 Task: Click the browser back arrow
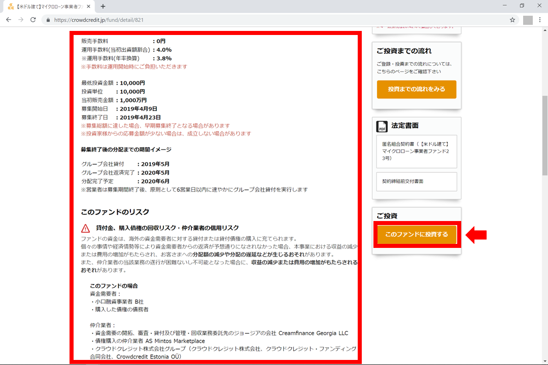[x=9, y=20]
